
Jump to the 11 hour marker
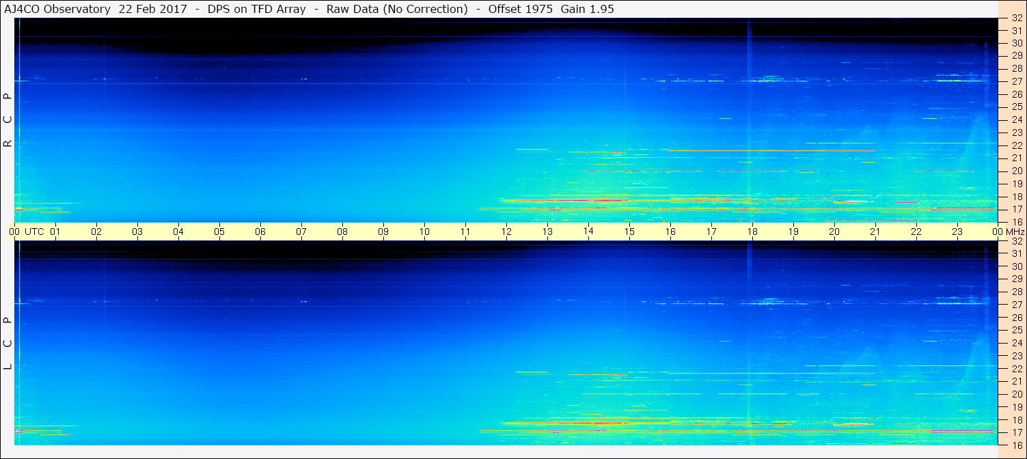(465, 232)
